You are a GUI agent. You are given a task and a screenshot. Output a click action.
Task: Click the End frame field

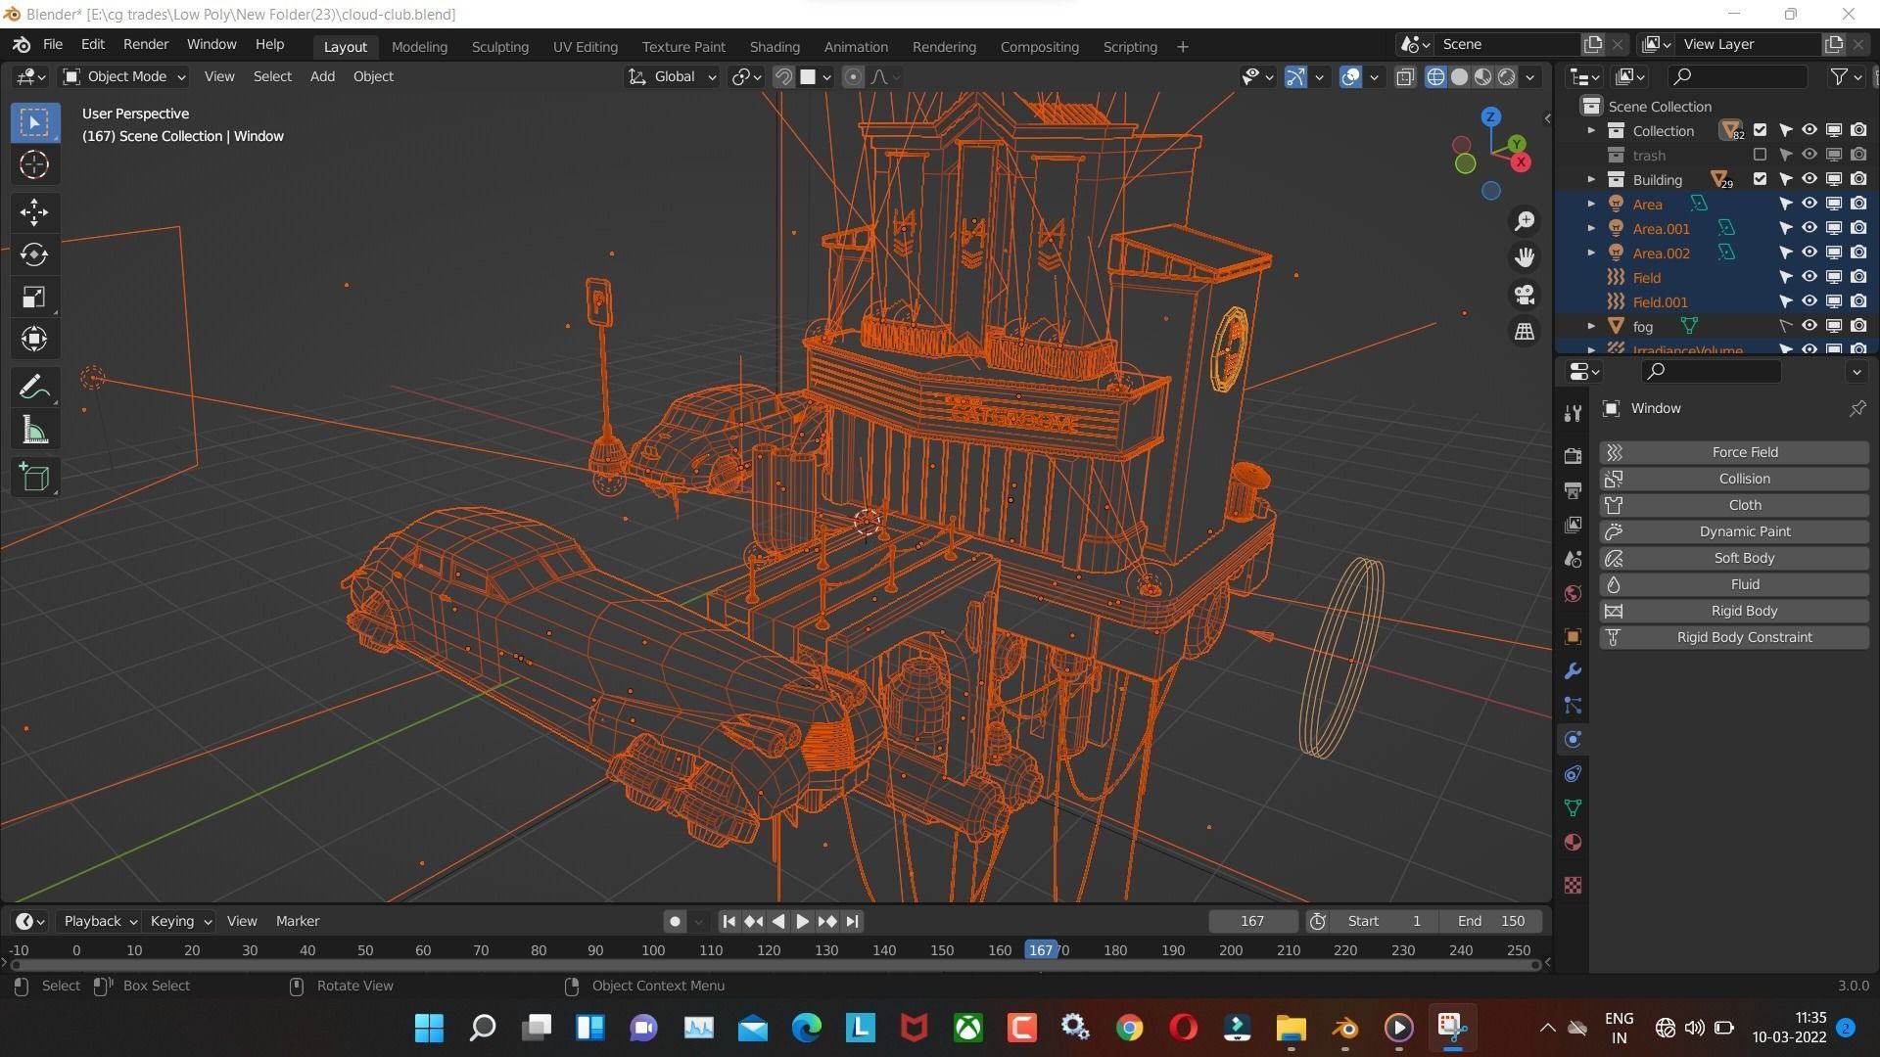(x=1490, y=921)
